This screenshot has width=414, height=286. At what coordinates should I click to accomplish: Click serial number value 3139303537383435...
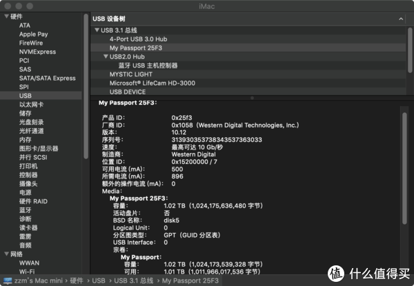(x=217, y=140)
